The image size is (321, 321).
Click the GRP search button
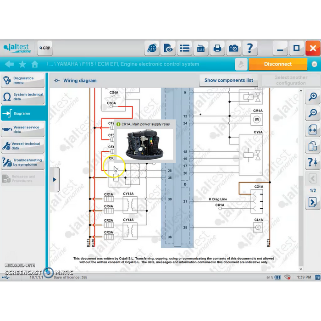(x=45, y=48)
